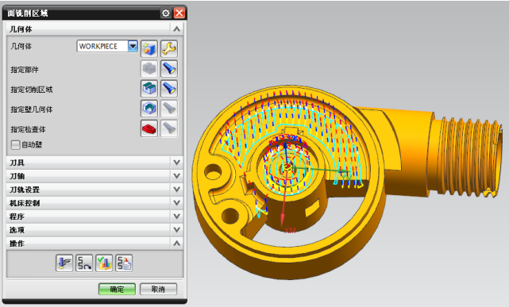Enable the 自动壁 checkbox

pos(15,144)
